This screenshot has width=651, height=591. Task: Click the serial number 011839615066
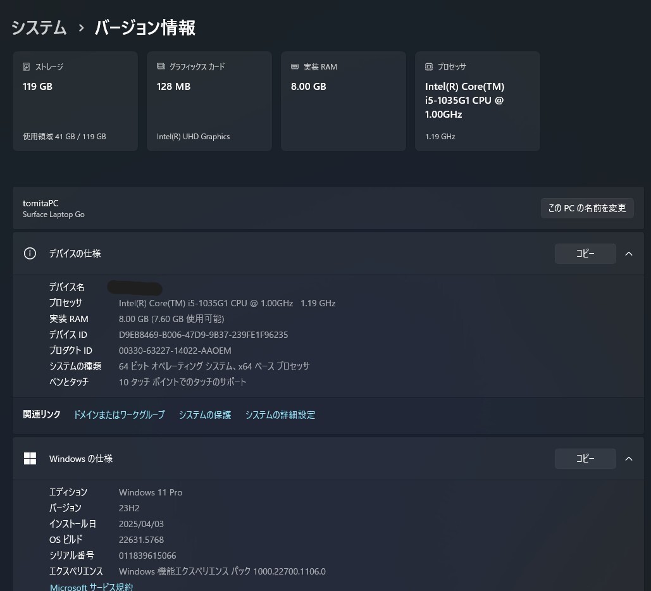(x=147, y=556)
